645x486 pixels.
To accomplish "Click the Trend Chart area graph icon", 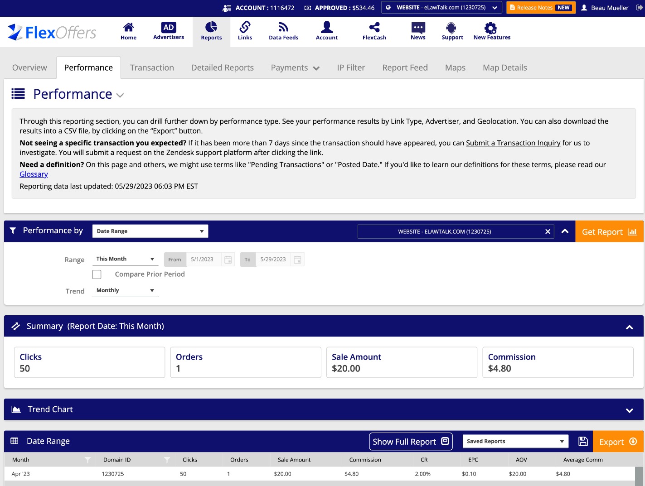I will [16, 409].
